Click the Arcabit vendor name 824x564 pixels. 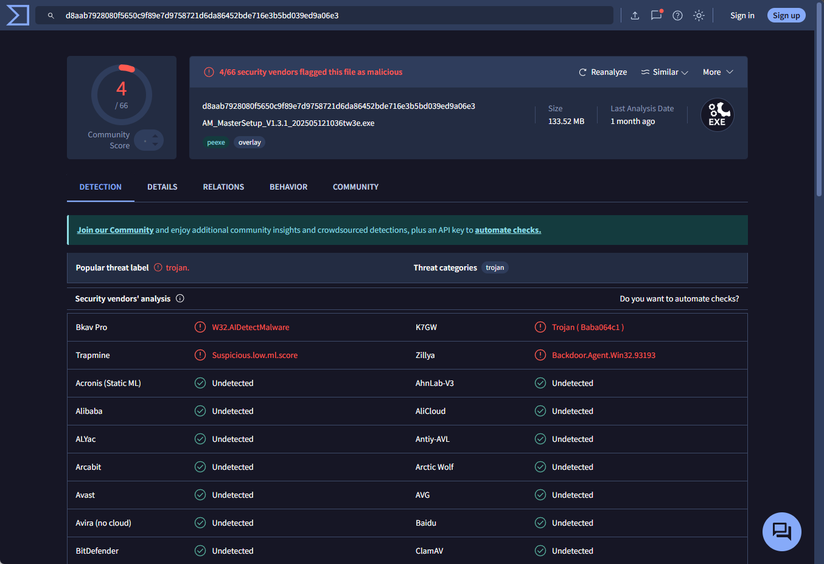tap(88, 467)
